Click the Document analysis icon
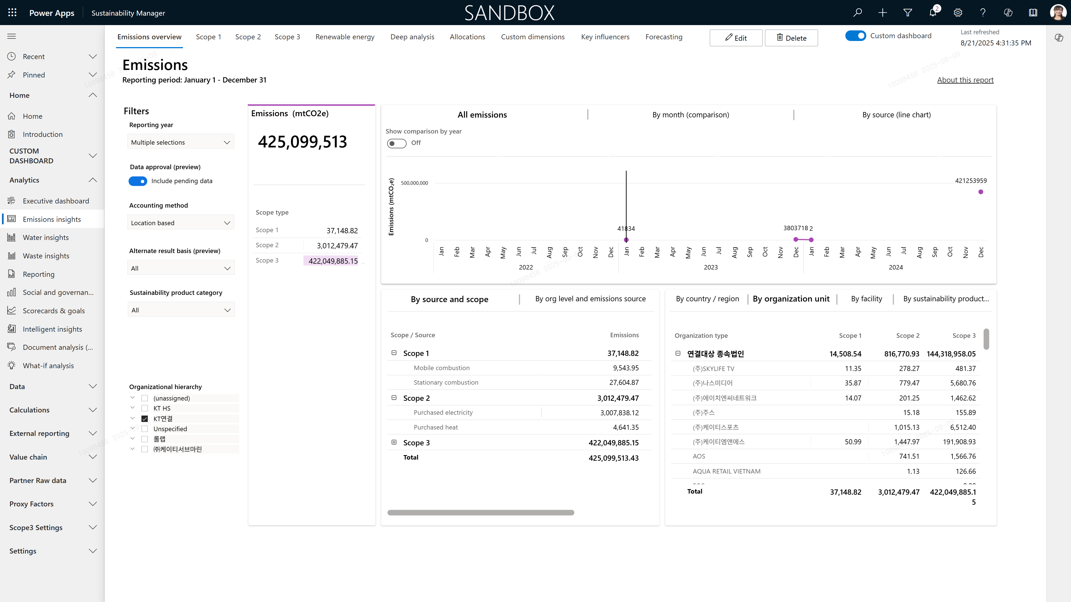This screenshot has height=602, width=1071. tap(12, 347)
